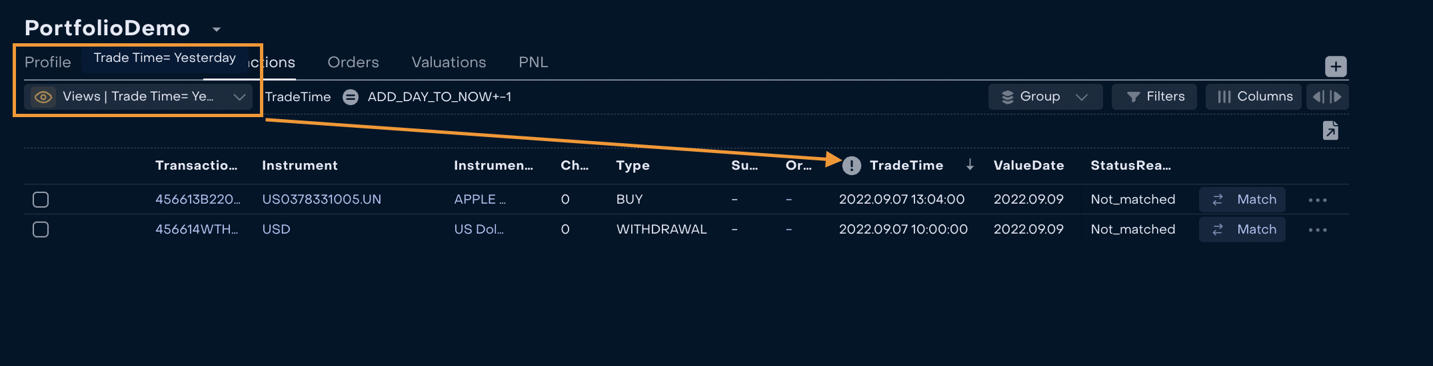The image size is (1433, 366).
Task: Open the three-dot menu for the BUY row
Action: tap(1318, 200)
